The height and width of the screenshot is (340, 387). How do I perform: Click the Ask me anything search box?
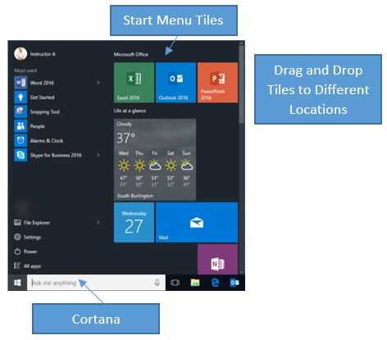pos(96,283)
